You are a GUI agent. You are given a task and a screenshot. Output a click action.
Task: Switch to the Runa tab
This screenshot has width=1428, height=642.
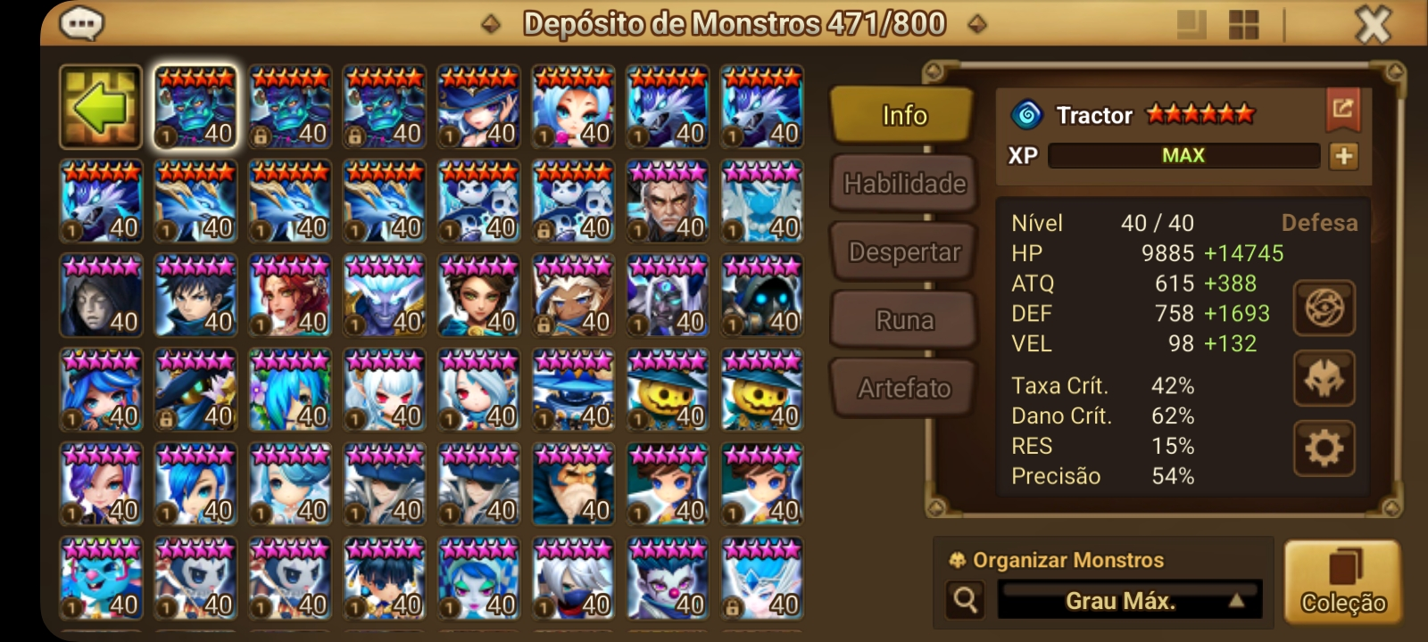pos(903,319)
